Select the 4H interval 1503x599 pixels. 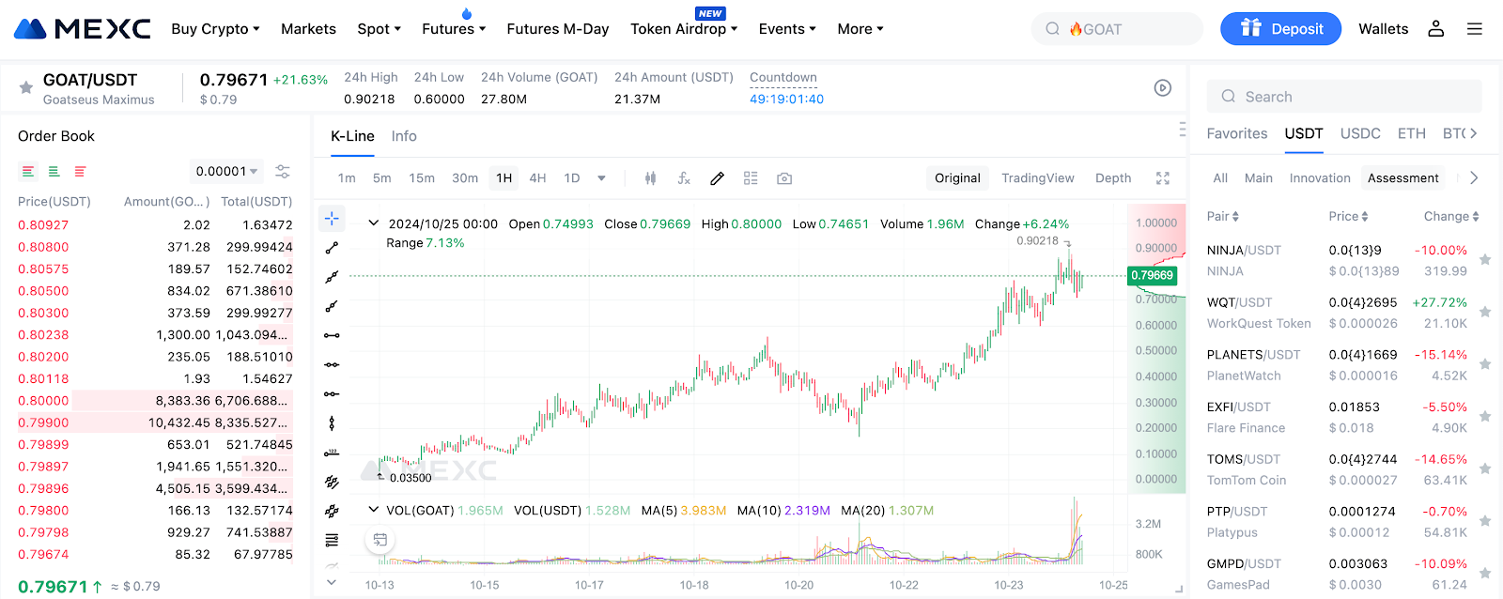pos(537,178)
